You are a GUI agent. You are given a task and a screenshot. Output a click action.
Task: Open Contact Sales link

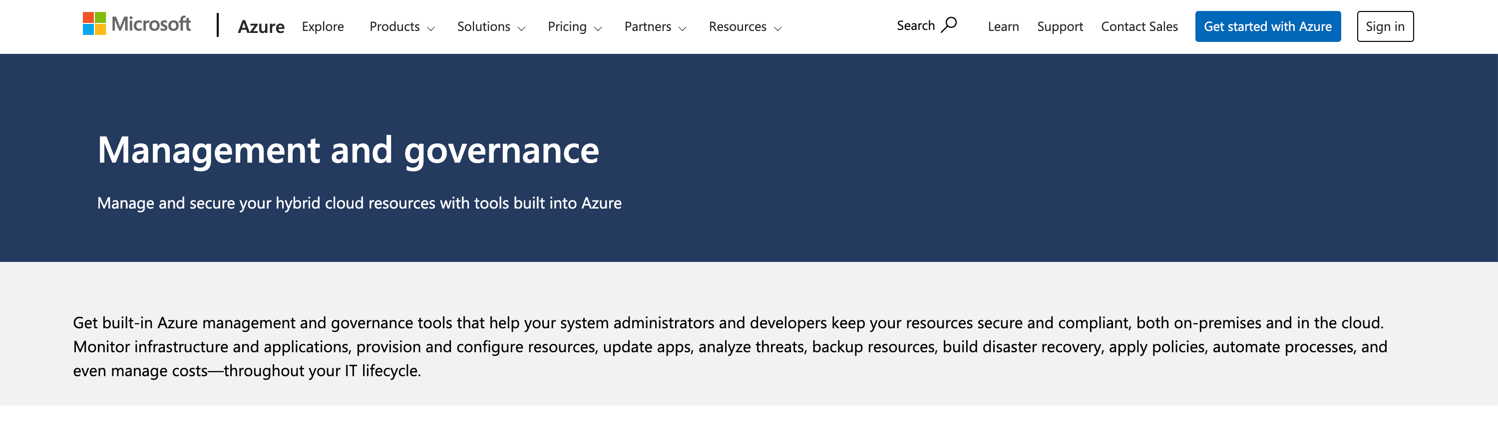(x=1139, y=27)
